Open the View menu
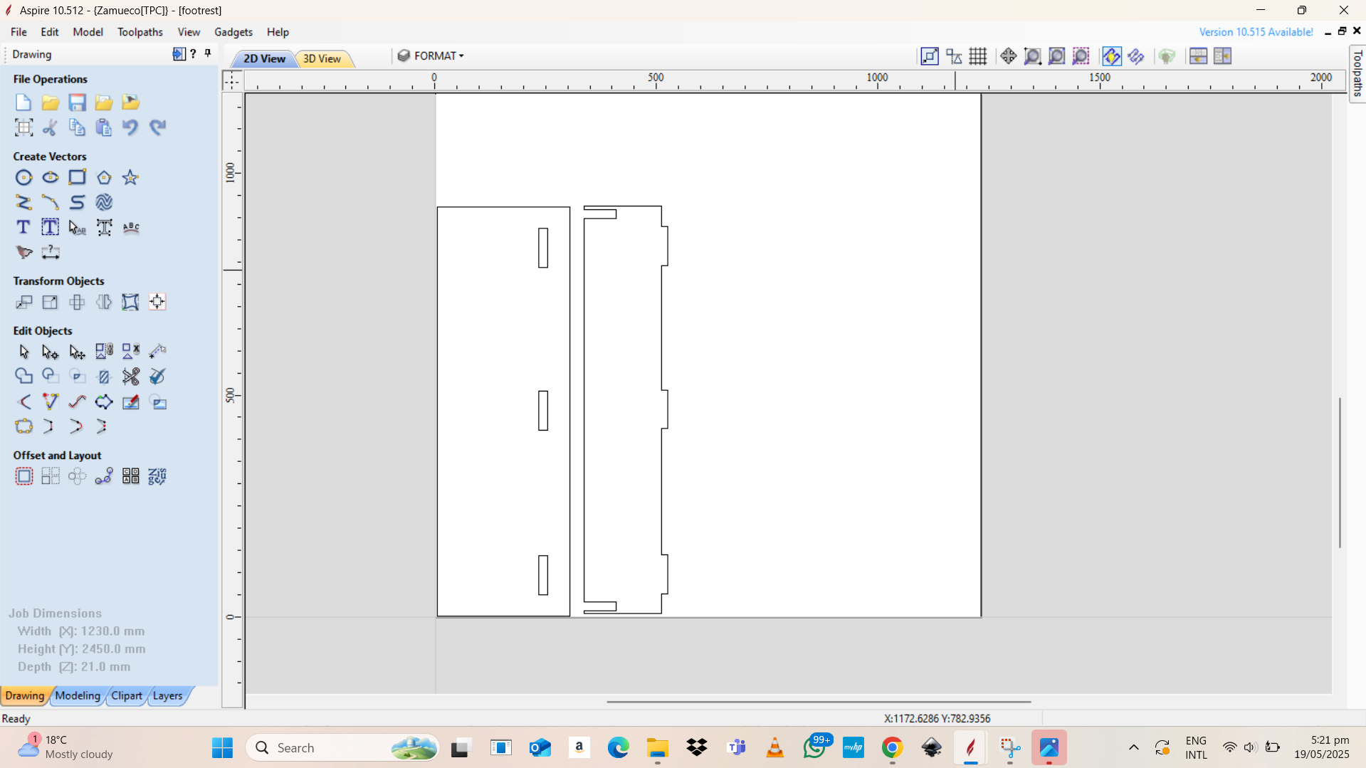Image resolution: width=1366 pixels, height=768 pixels. click(189, 32)
